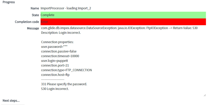This screenshot has height=105, width=207.
Task: Click the 331 Please specify the password line
Action: point(64,84)
